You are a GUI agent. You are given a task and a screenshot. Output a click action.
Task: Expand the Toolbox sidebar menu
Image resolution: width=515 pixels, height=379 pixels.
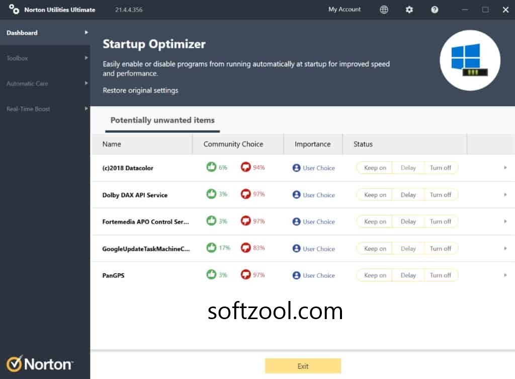click(x=45, y=58)
